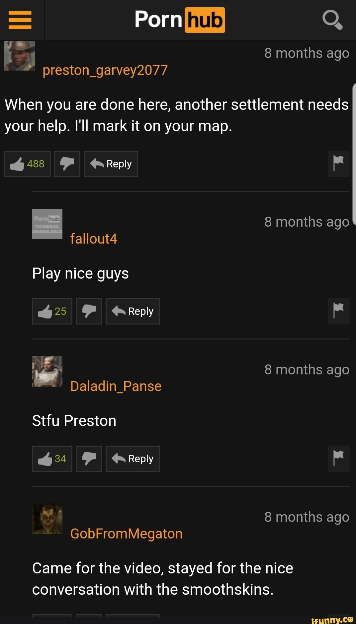Flag Daladin_Panse's comment
Viewport: 356px width, 624px height.
click(338, 459)
